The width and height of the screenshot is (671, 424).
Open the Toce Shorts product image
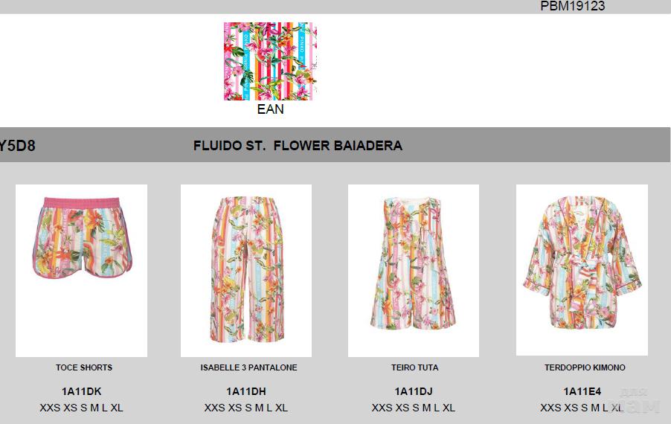coord(81,271)
